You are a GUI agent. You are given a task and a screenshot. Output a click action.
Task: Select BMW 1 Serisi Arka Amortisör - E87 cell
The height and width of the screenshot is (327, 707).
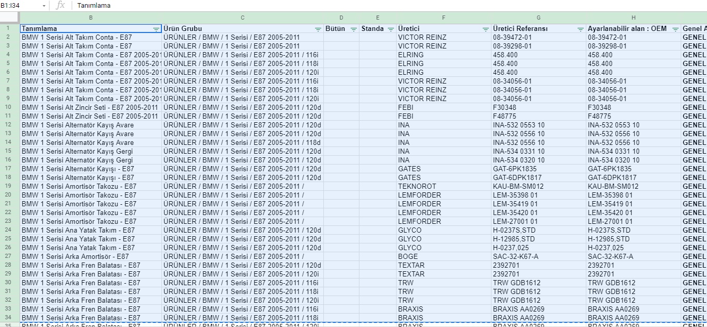coord(91,256)
